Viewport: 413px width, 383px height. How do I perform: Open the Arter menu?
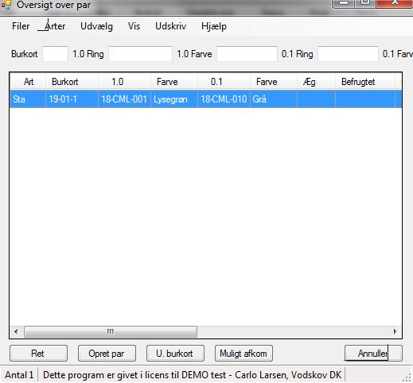point(55,26)
